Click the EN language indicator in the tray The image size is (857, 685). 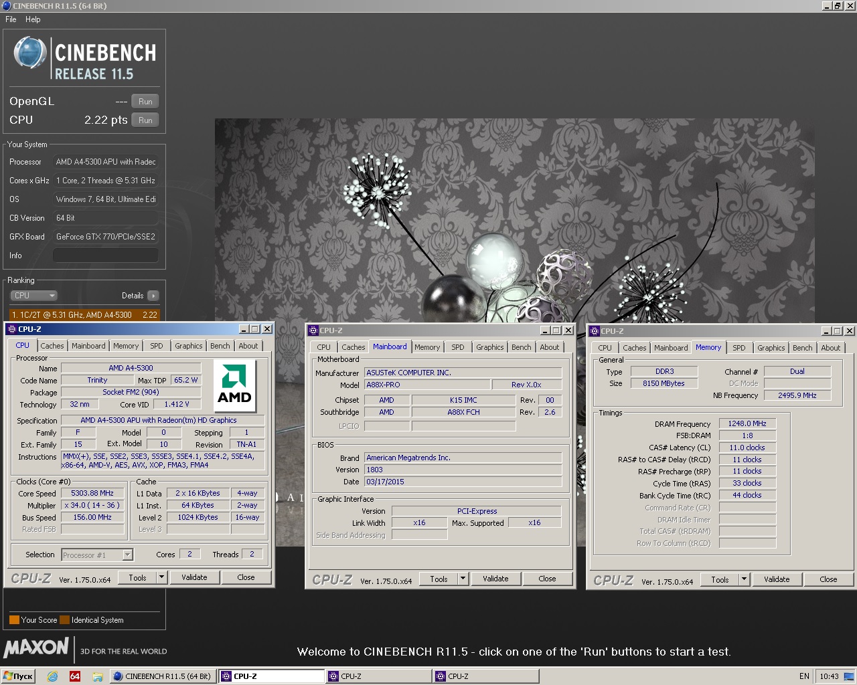pyautogui.click(x=804, y=676)
